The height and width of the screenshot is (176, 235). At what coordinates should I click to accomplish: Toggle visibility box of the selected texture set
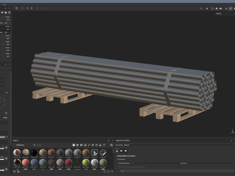click(x=3, y=28)
